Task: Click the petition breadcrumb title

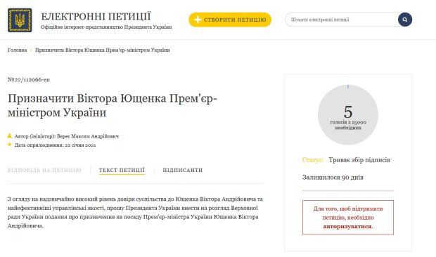Action: coord(103,51)
